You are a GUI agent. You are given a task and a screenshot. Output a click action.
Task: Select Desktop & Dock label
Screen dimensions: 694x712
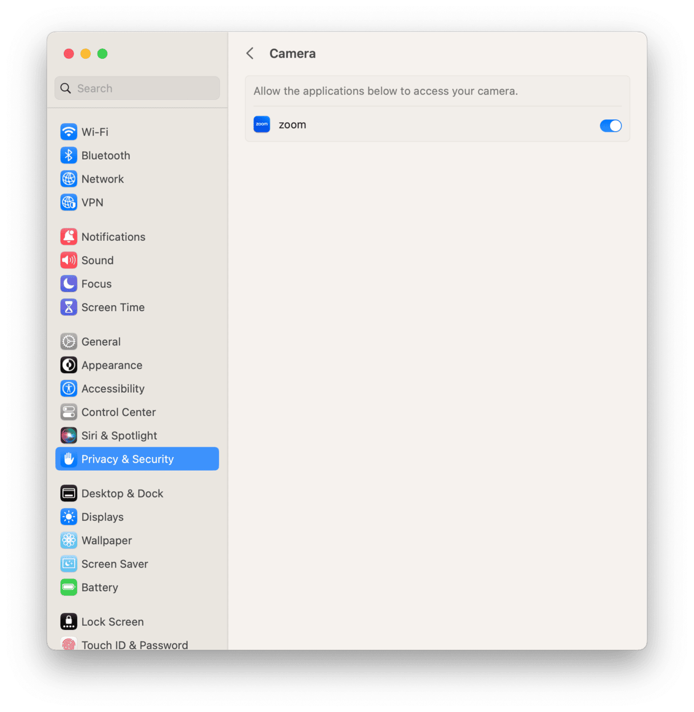point(122,493)
